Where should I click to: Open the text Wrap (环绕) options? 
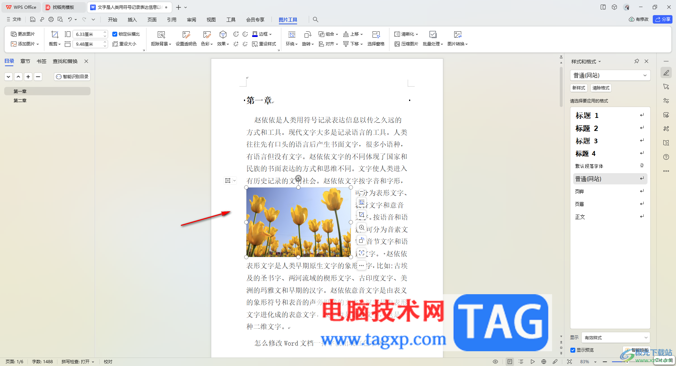292,39
